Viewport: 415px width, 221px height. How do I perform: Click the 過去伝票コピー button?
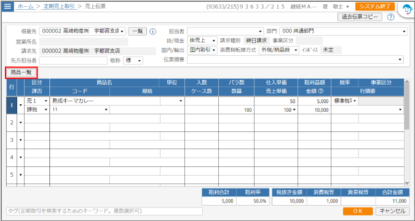pos(360,17)
